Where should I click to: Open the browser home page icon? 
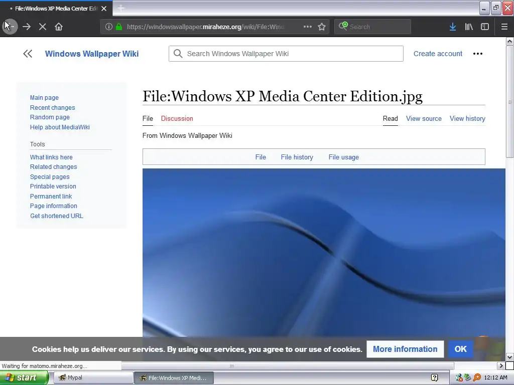59,27
